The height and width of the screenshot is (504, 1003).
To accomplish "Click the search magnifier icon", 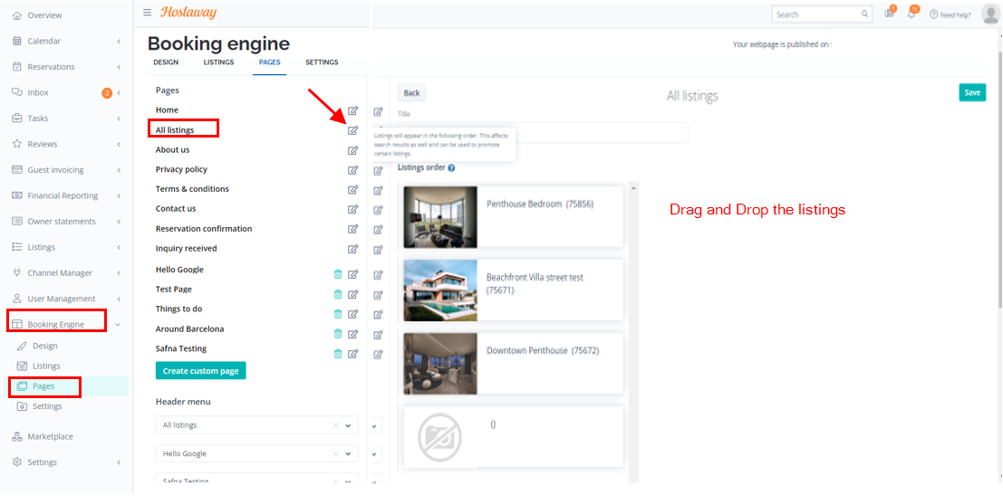I will pyautogui.click(x=865, y=14).
